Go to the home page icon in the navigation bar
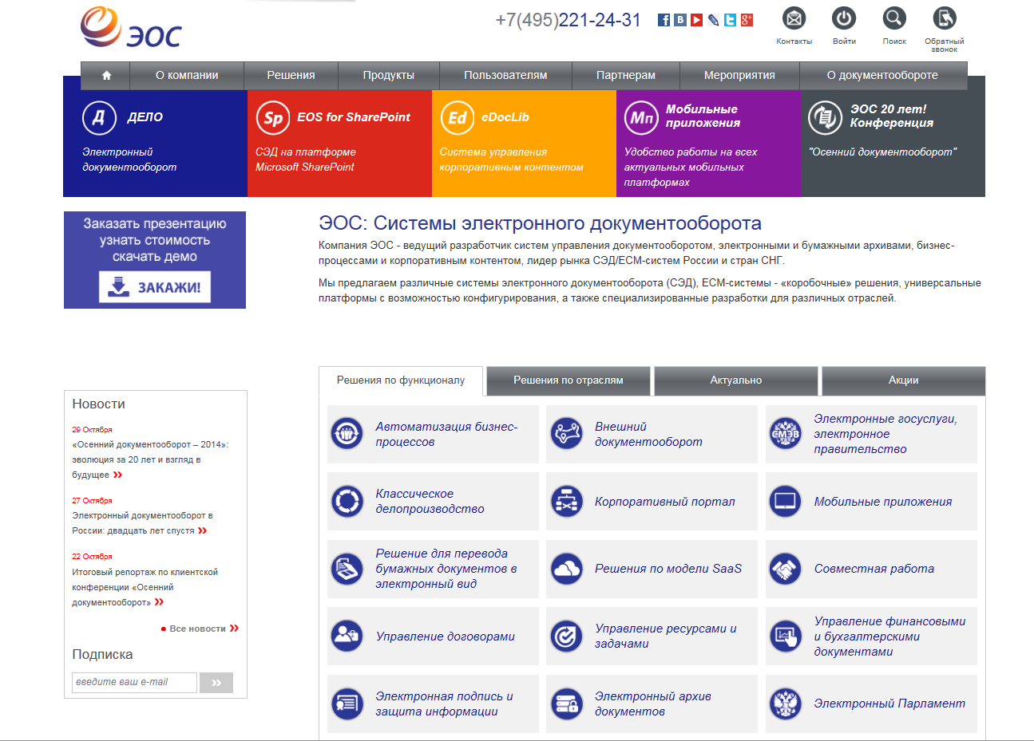The image size is (1034, 741). pyautogui.click(x=106, y=76)
